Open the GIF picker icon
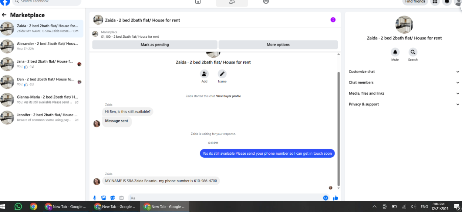Image resolution: width=462 pixels, height=212 pixels. (x=121, y=198)
